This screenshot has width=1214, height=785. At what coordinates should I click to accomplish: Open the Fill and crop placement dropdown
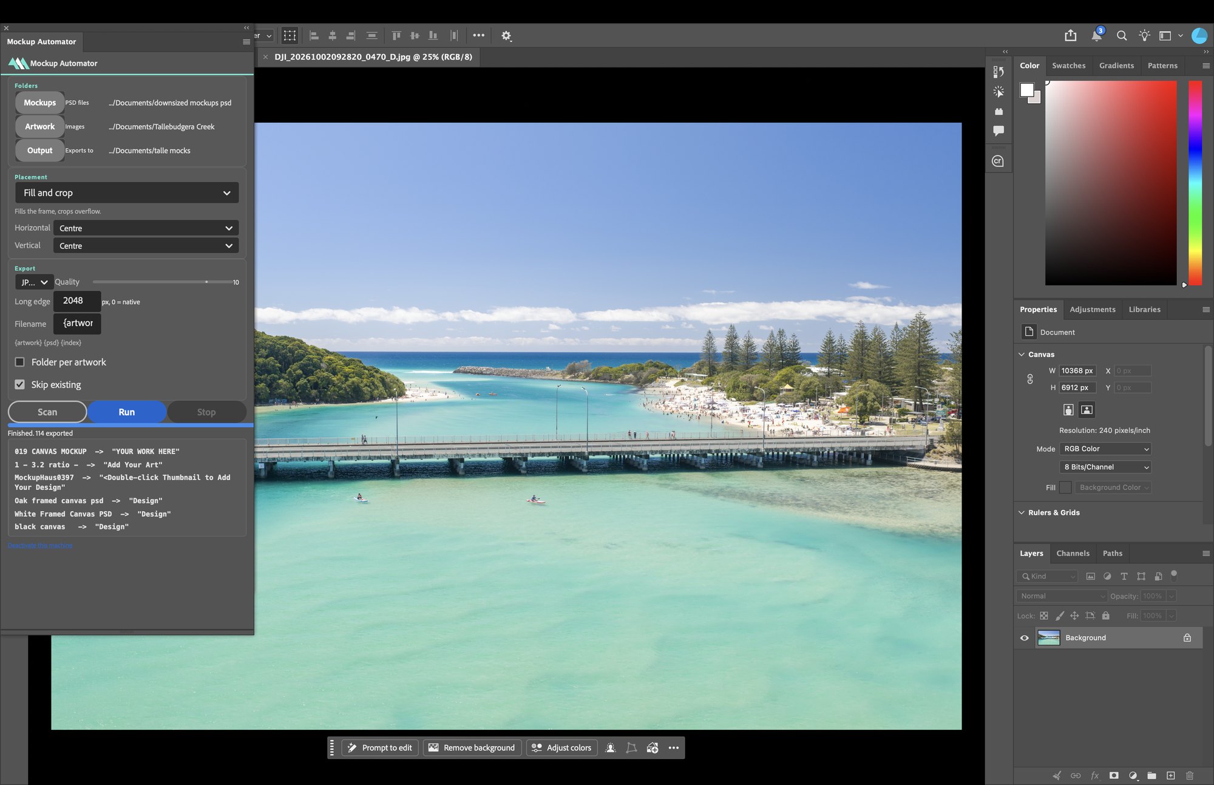(126, 192)
